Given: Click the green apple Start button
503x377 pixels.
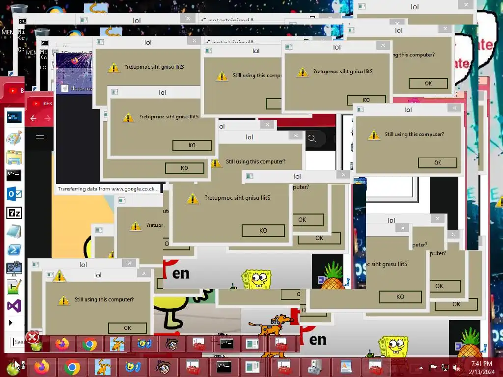Looking at the screenshot, I should tap(13, 368).
